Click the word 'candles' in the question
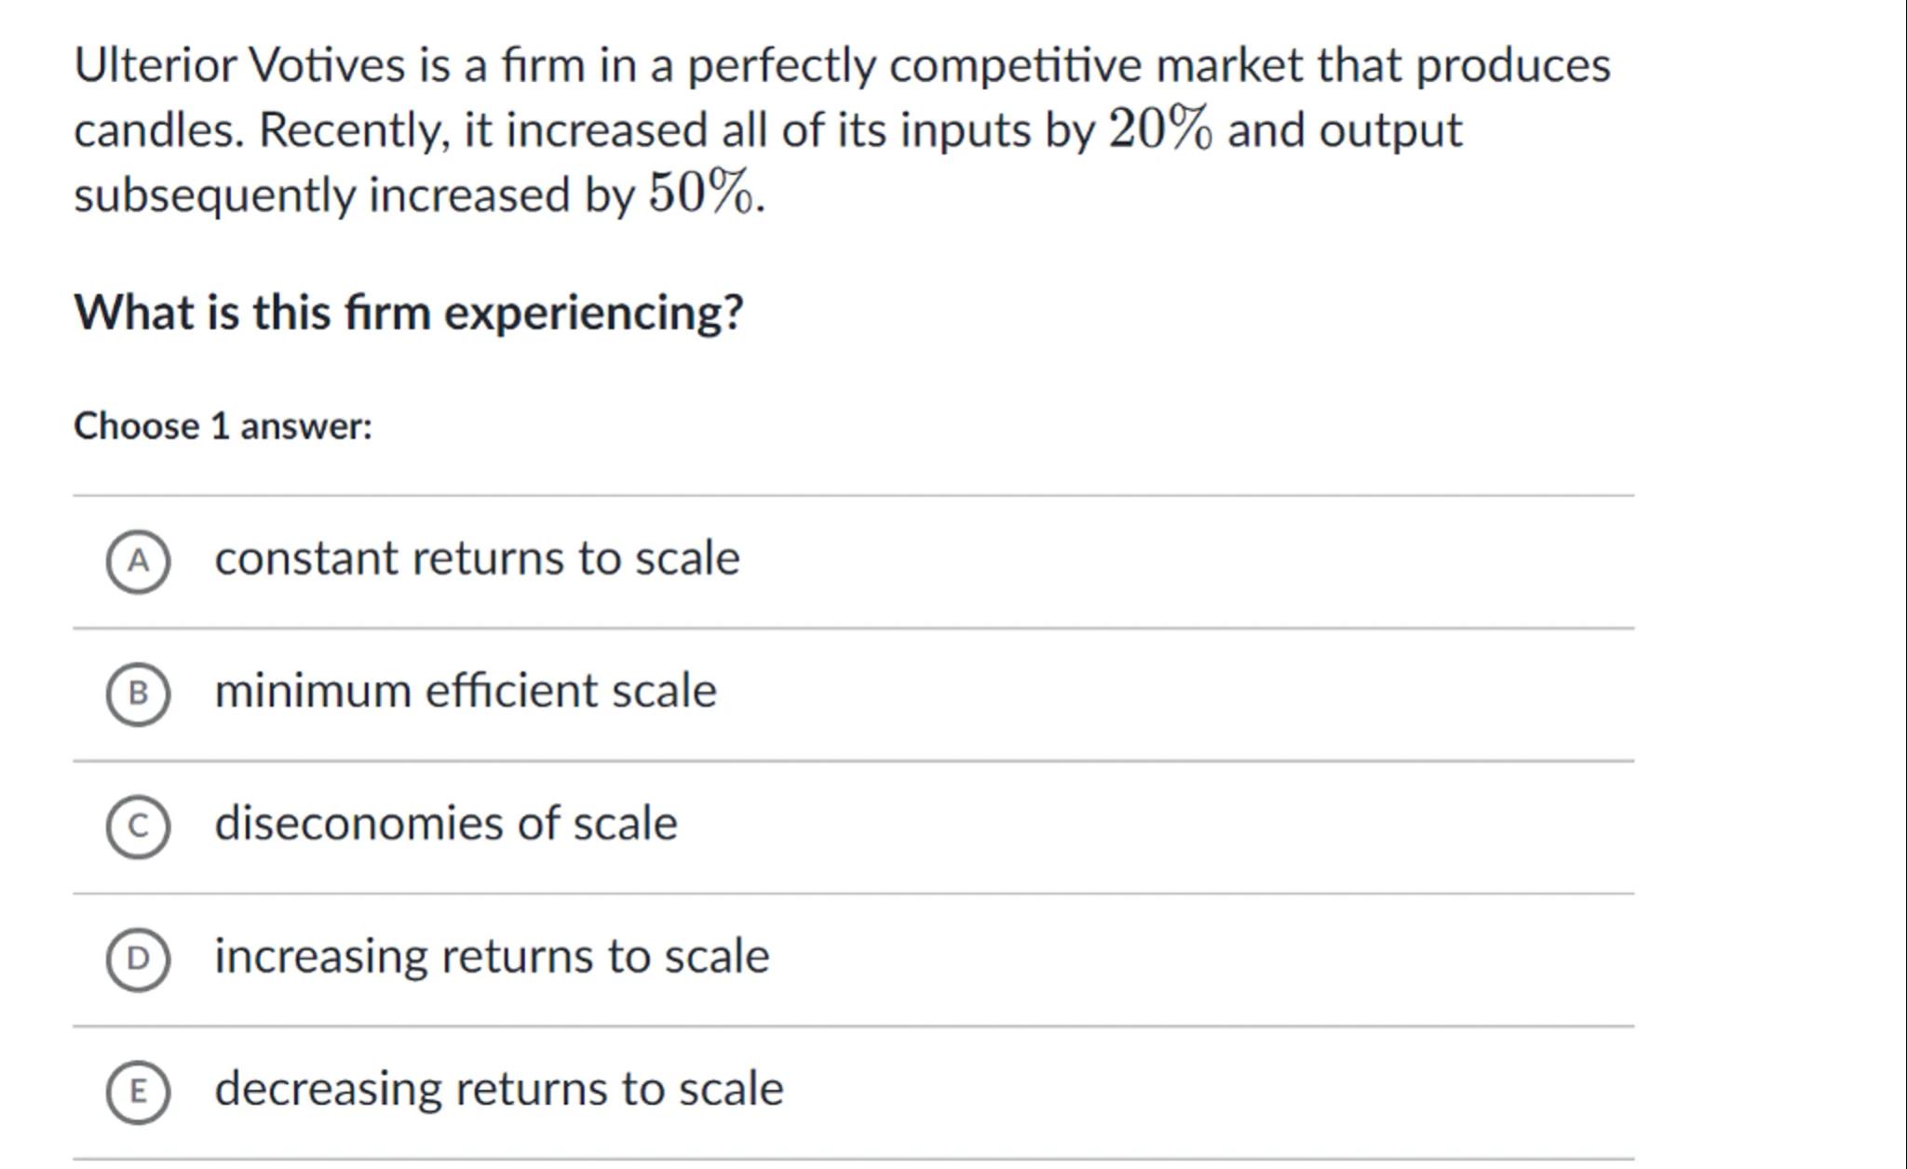 [x=156, y=129]
